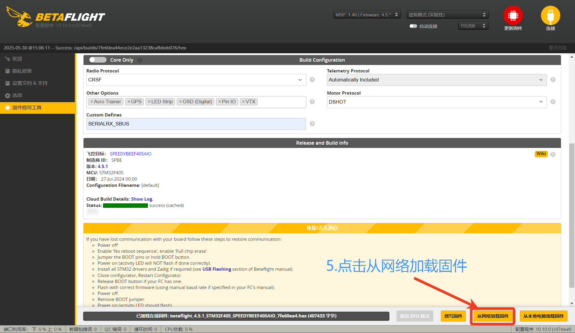Click the yellow Wiki button
The image size is (575, 333).
pyautogui.click(x=541, y=154)
